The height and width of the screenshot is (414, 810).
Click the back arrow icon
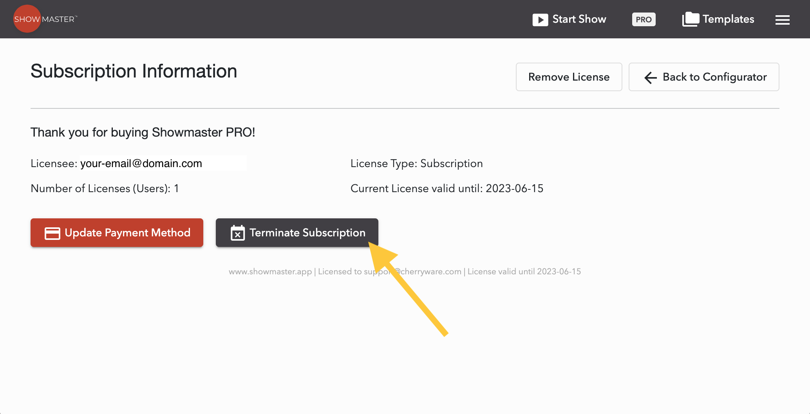point(651,77)
